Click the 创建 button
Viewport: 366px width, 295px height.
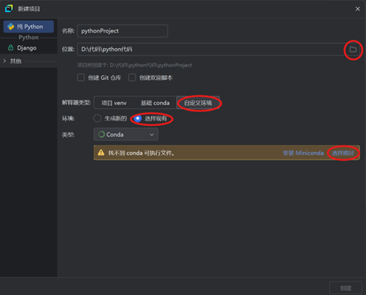click(x=345, y=288)
